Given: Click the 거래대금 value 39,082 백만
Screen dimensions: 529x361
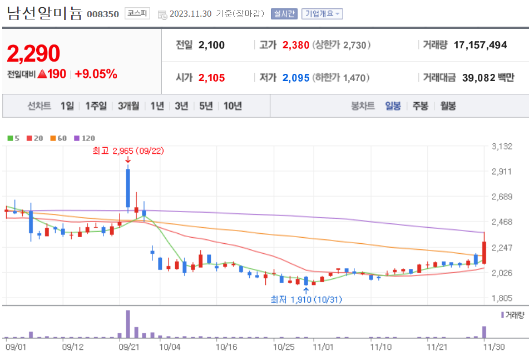Looking at the screenshot, I should coord(488,78).
